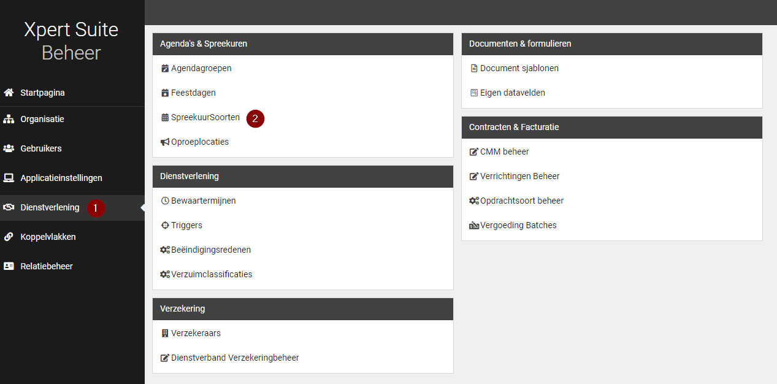The width and height of the screenshot is (777, 384).
Task: Open CMM beheer
Action: (504, 152)
